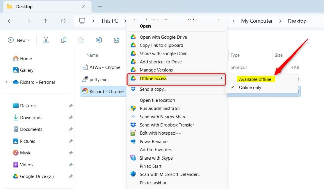Choose Share with Google Drive
Screen dimensions: 324x189
click(x=177, y=54)
